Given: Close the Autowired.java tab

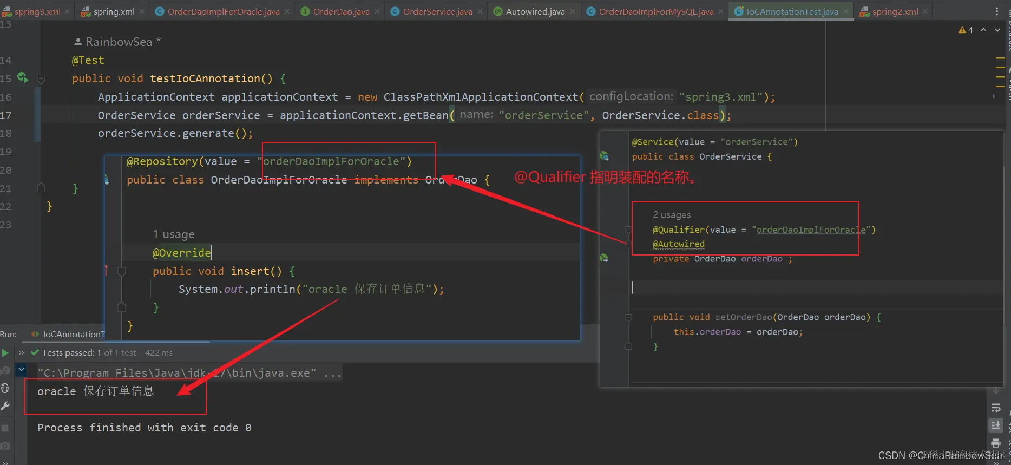Looking at the screenshot, I should [x=573, y=11].
